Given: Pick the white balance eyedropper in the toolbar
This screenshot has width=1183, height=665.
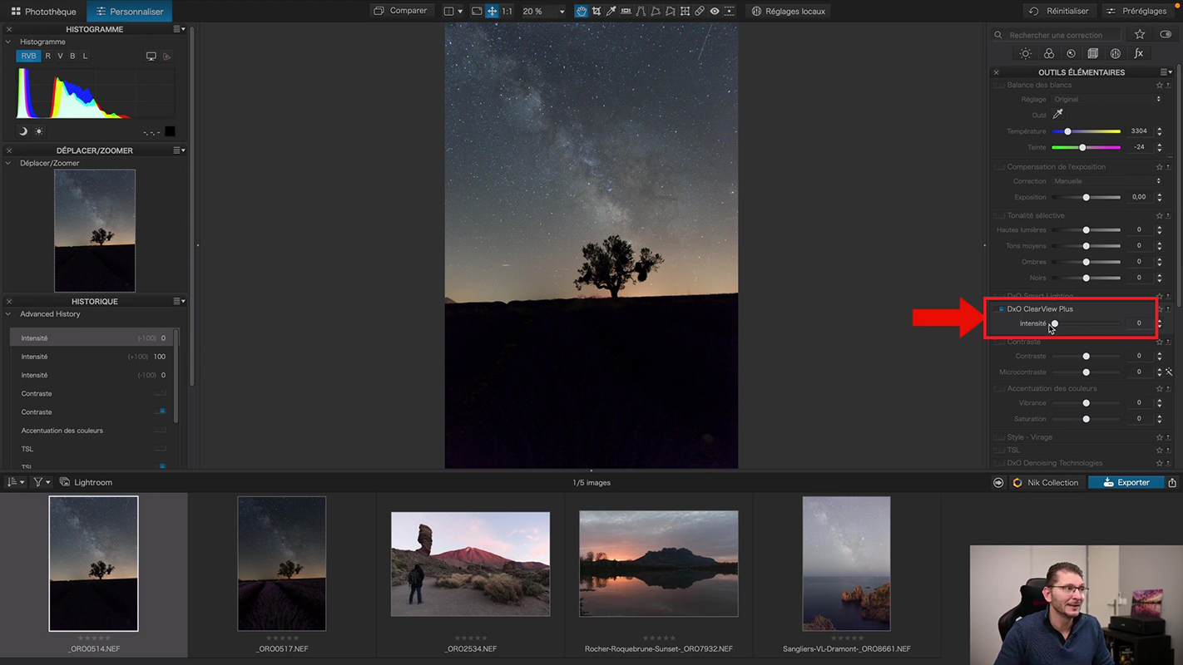Looking at the screenshot, I should 611,12.
